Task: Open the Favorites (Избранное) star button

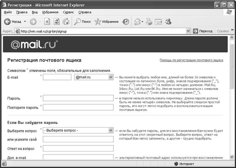Action: tap(106, 22)
